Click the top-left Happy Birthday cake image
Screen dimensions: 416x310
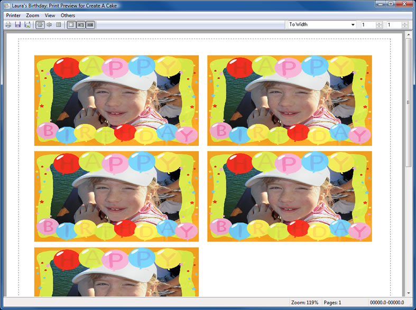point(116,100)
